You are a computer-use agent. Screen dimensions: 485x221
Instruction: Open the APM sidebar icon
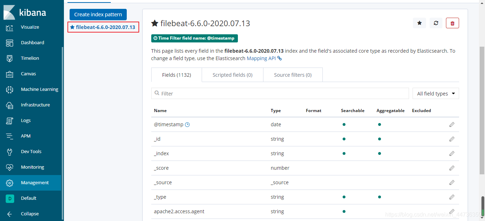10,136
